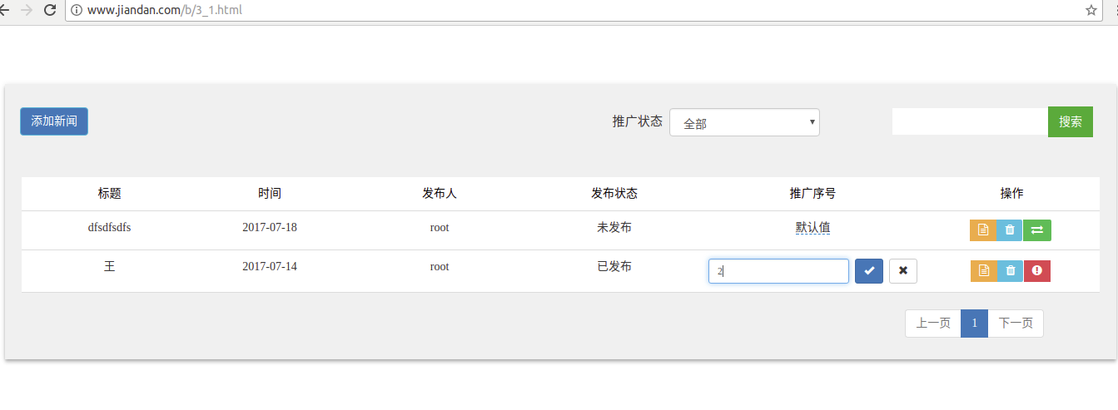Go to 下一页 next page
Image resolution: width=1118 pixels, height=410 pixels.
tap(1016, 324)
